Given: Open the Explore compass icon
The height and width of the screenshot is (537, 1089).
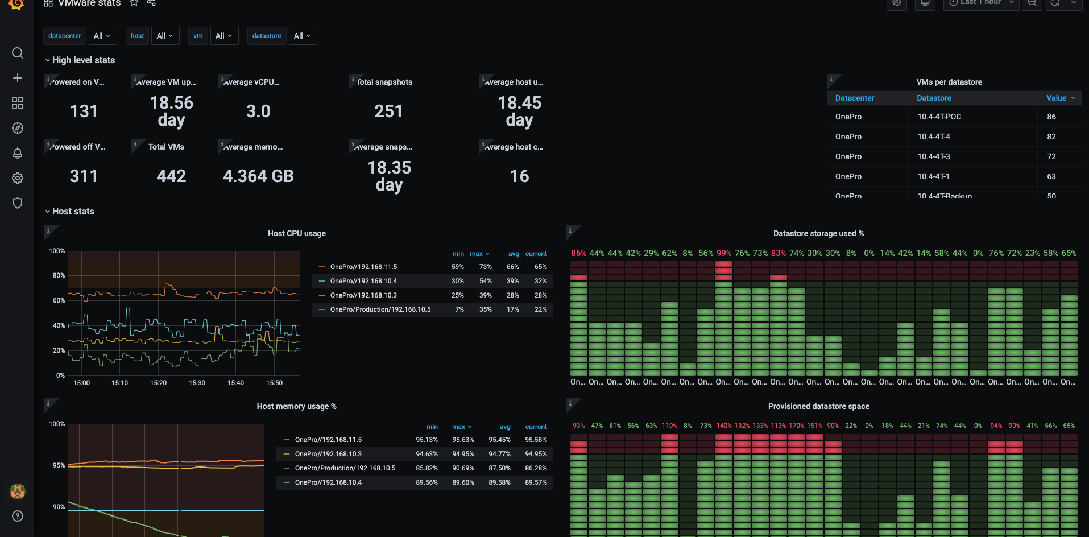Looking at the screenshot, I should (18, 128).
